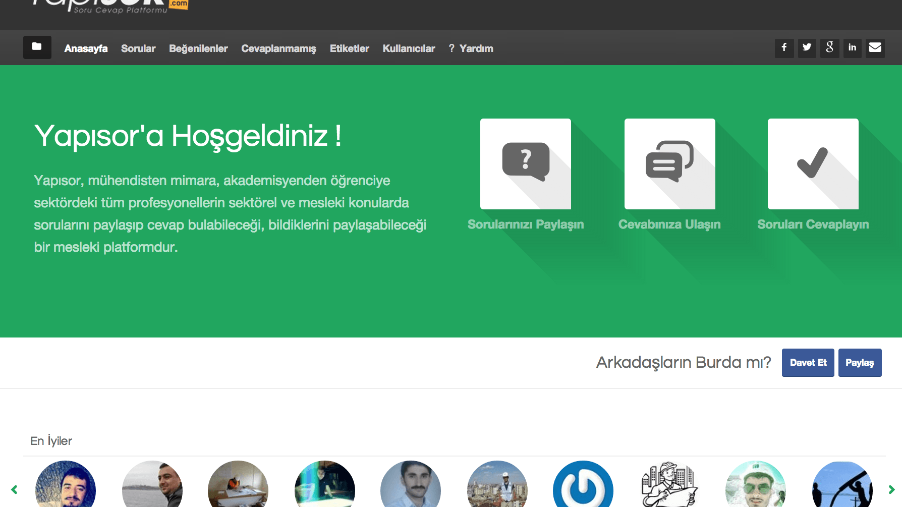Click the question speech bubble tile

click(x=526, y=164)
